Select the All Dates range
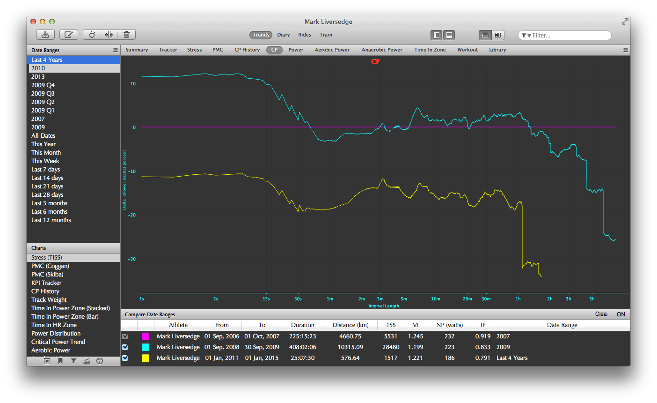 point(74,136)
